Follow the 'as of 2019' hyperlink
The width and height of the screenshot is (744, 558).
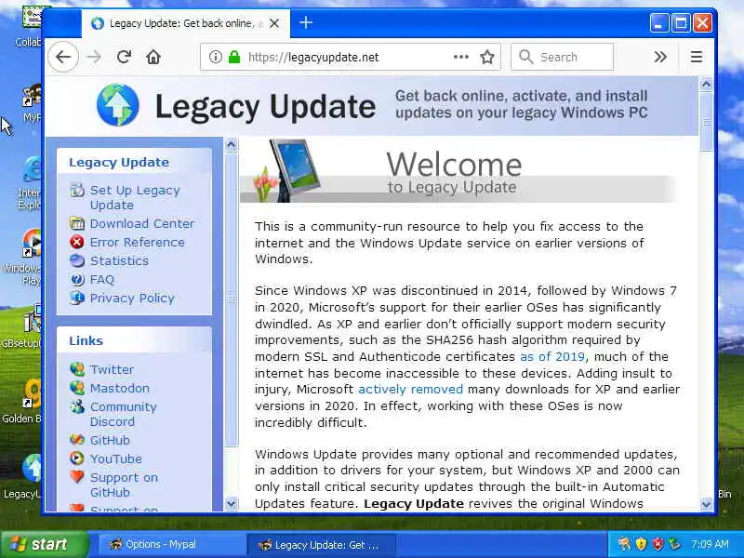pyautogui.click(x=552, y=356)
